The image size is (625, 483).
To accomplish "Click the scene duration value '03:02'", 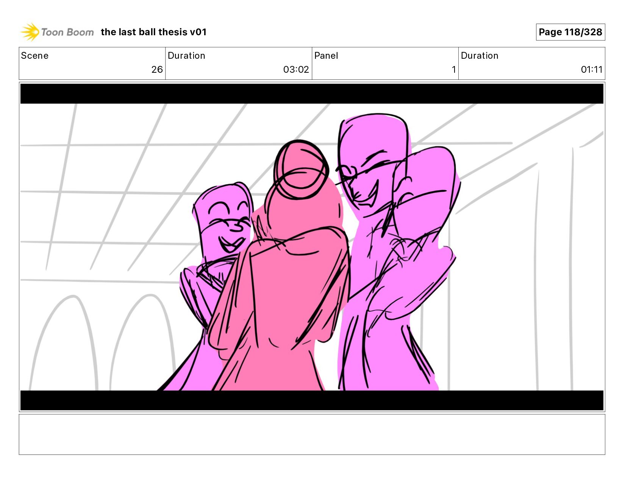I will (x=296, y=70).
